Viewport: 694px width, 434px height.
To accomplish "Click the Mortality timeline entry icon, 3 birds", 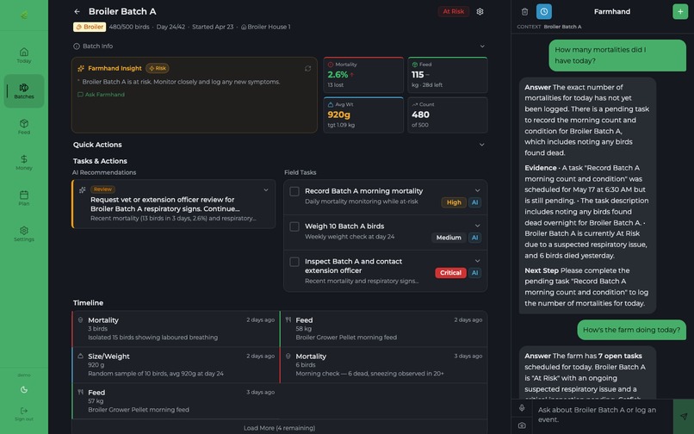I will pos(80,319).
